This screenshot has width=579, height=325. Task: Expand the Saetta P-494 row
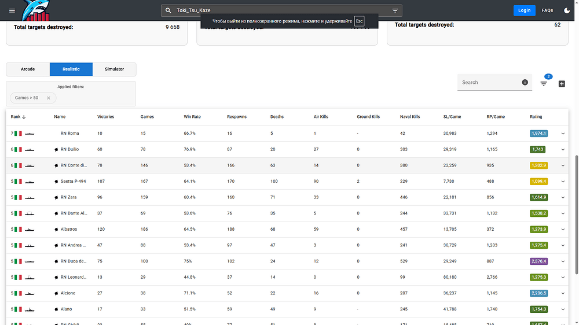(563, 182)
